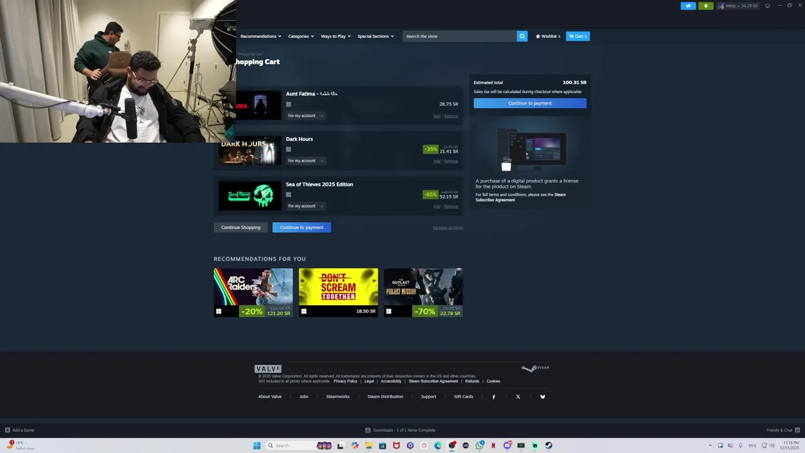Viewport: 805px width, 453px height.
Task: Click the Big Picture mode monitor icon
Action: tap(767, 6)
